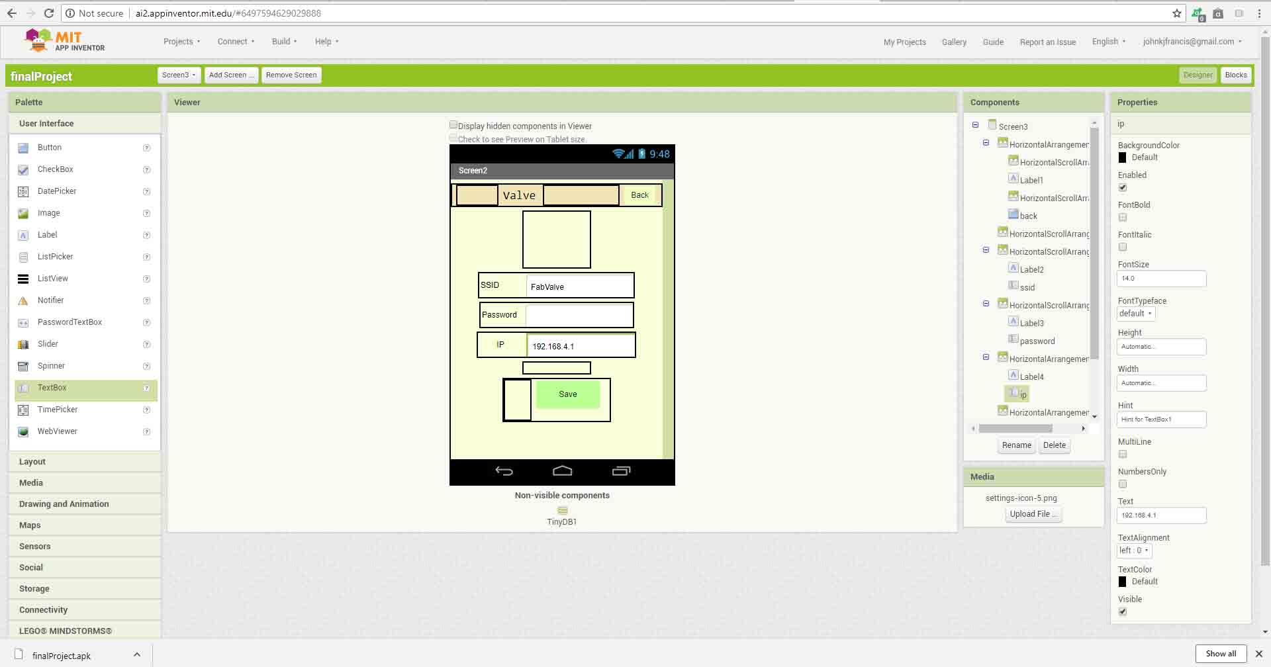Click the Remove Screen button

tap(291, 75)
